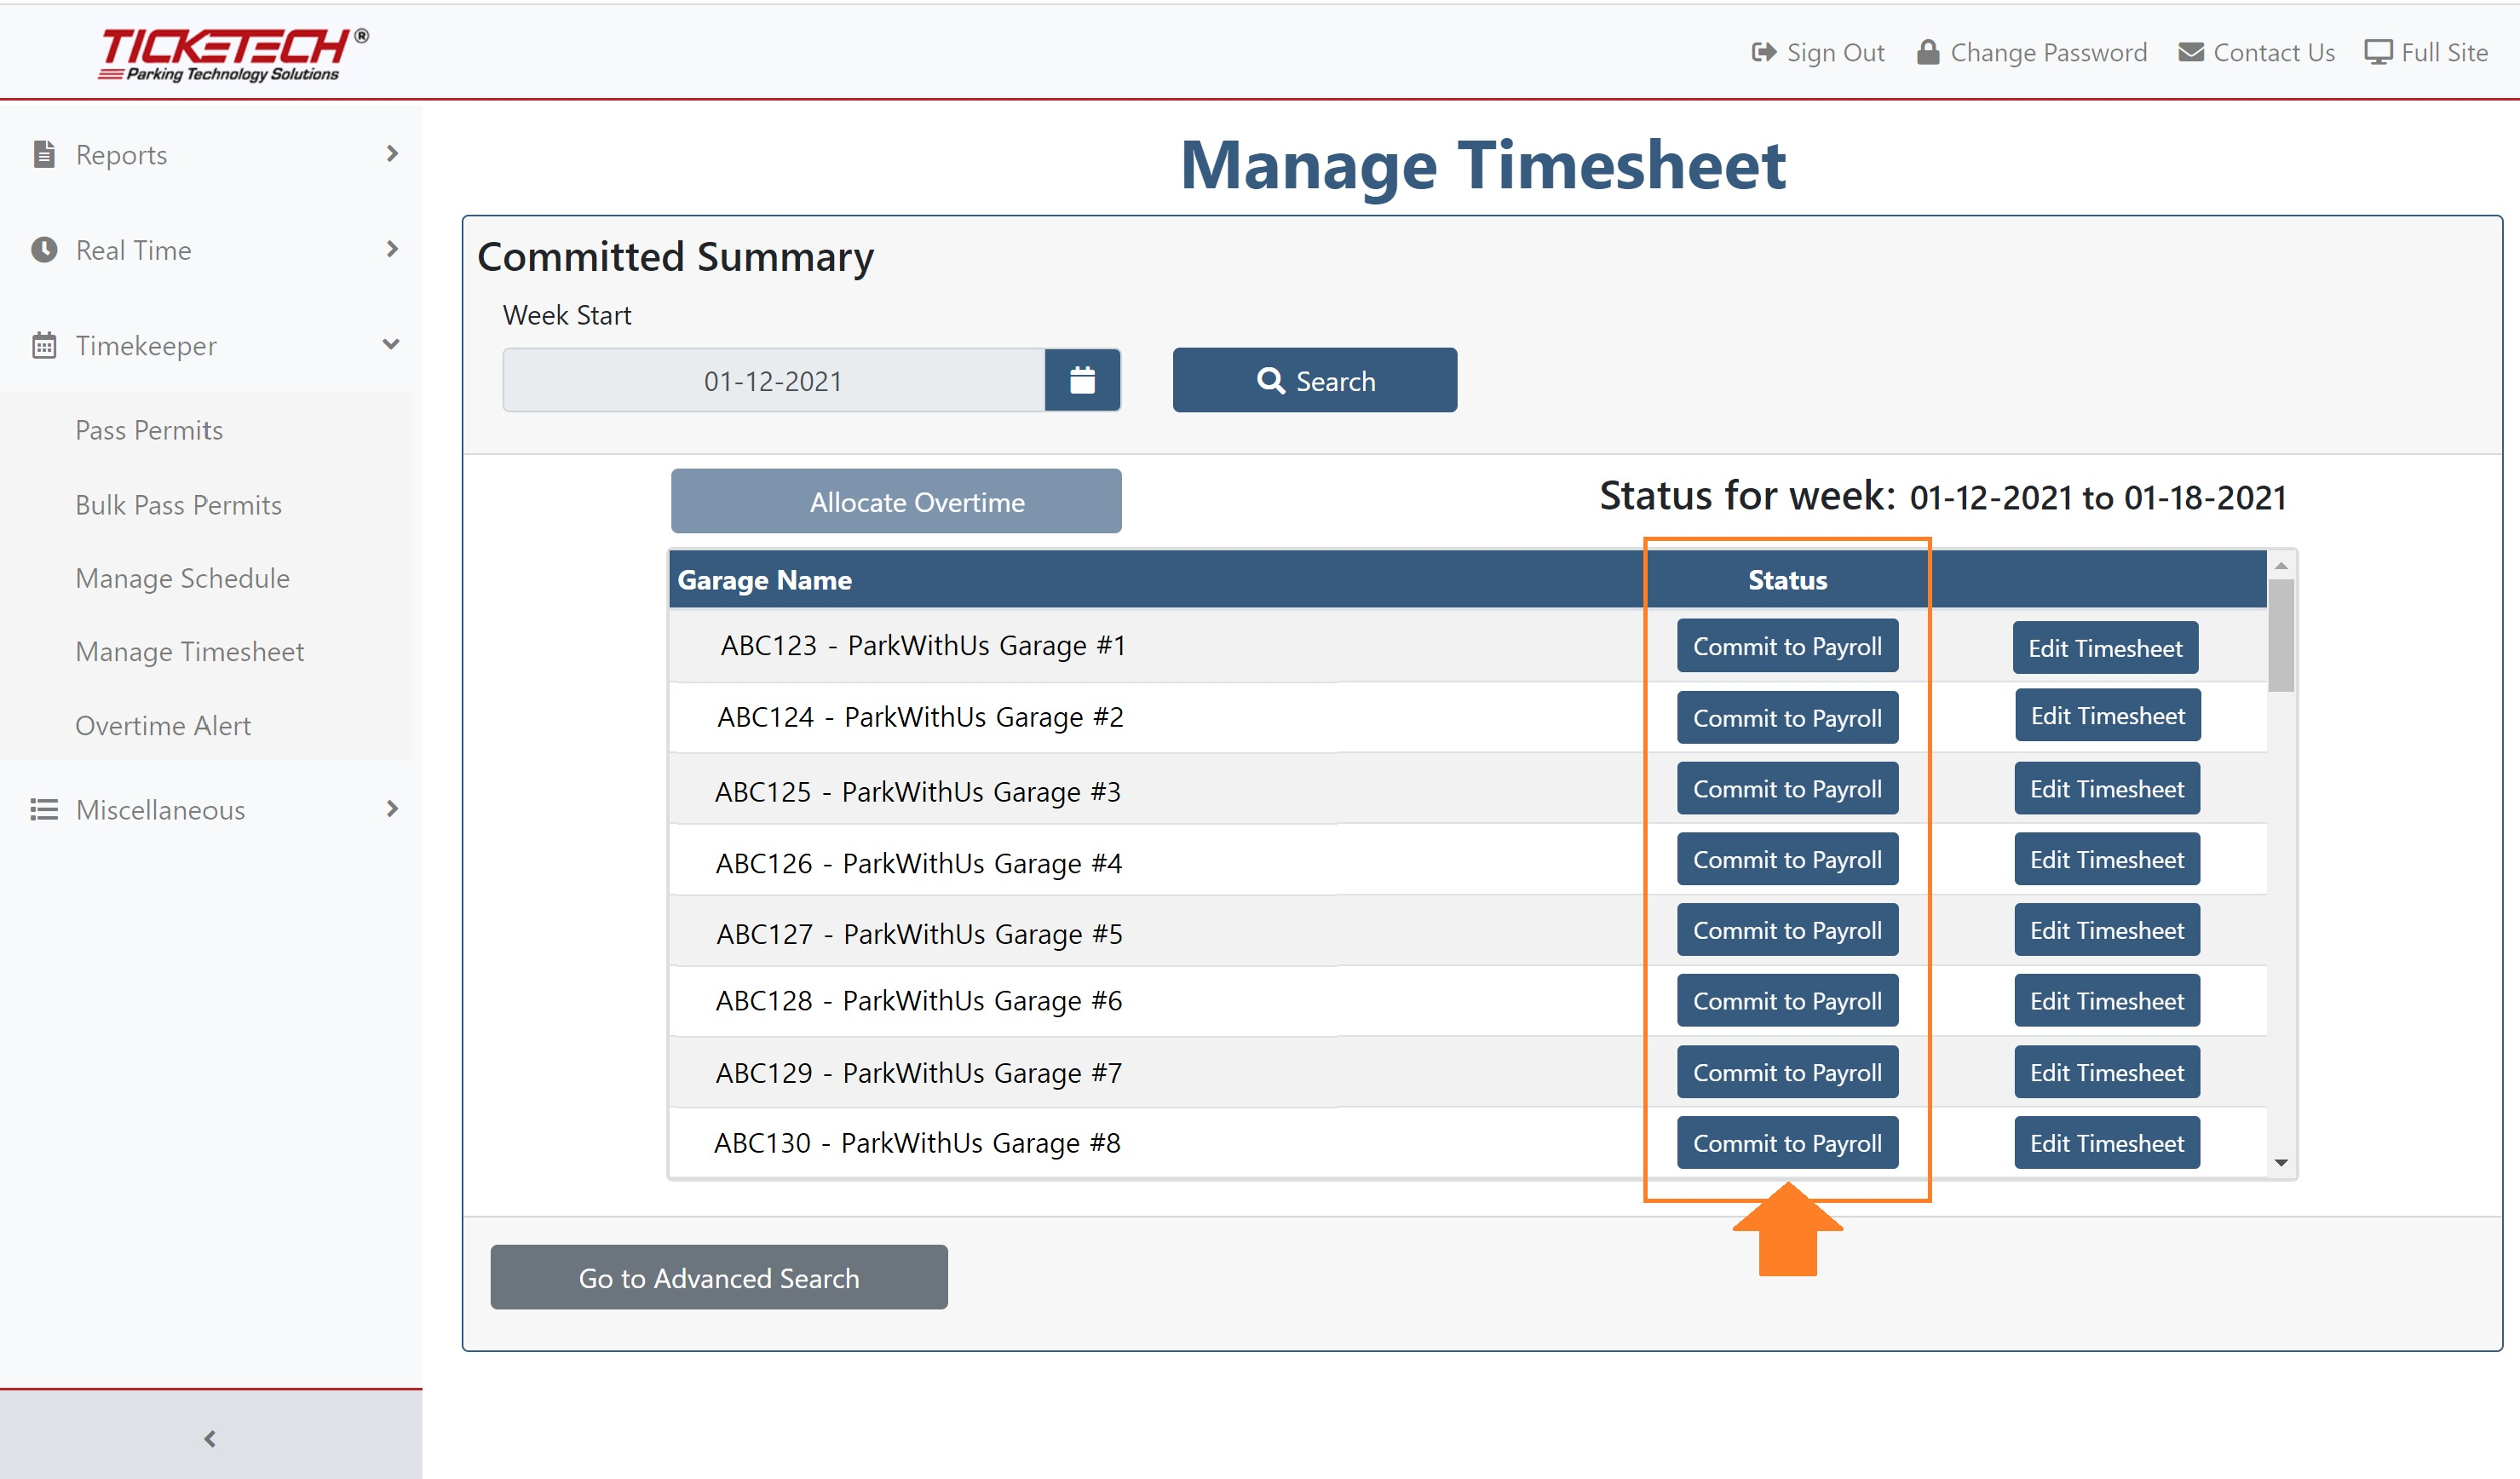This screenshot has width=2520, height=1479.
Task: Expand the Miscellaneous menu chevron
Action: [x=392, y=808]
